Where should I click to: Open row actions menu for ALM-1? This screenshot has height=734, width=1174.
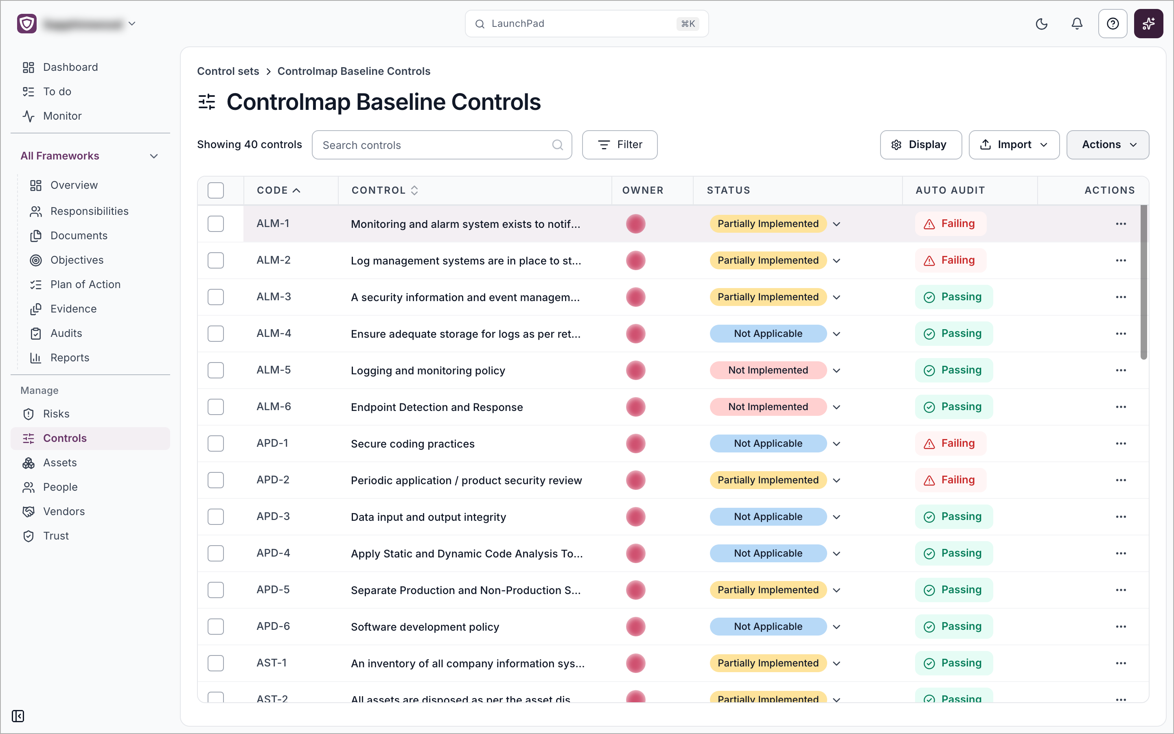click(1121, 224)
